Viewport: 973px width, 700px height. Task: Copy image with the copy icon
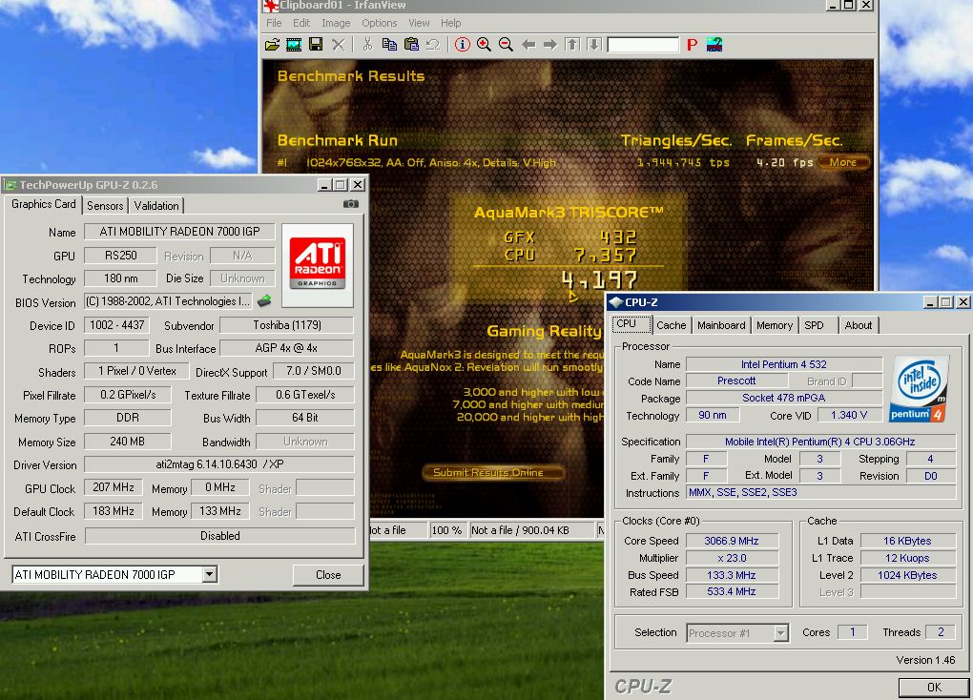[x=389, y=45]
